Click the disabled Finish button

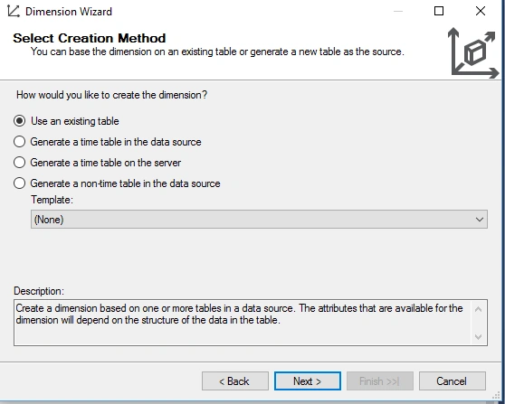(x=380, y=381)
